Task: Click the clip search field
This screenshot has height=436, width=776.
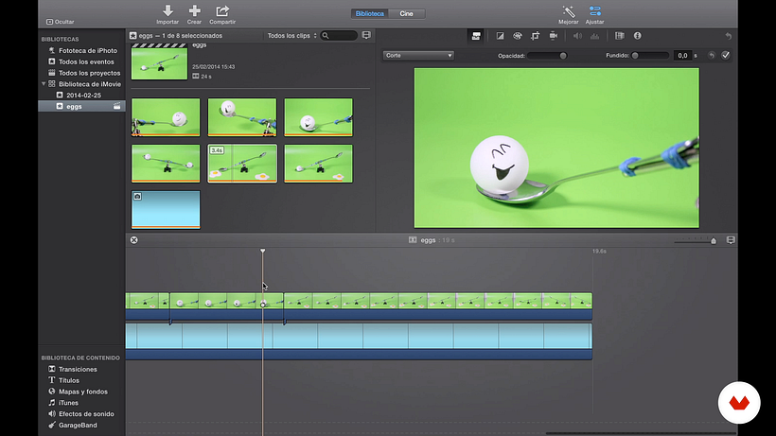Action: (342, 35)
